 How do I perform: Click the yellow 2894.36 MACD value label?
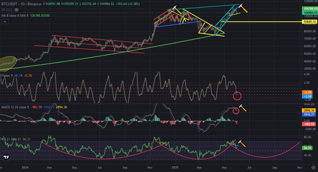(x=308, y=110)
